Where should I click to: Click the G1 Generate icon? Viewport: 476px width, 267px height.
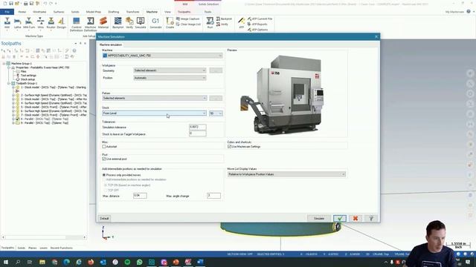155,23
